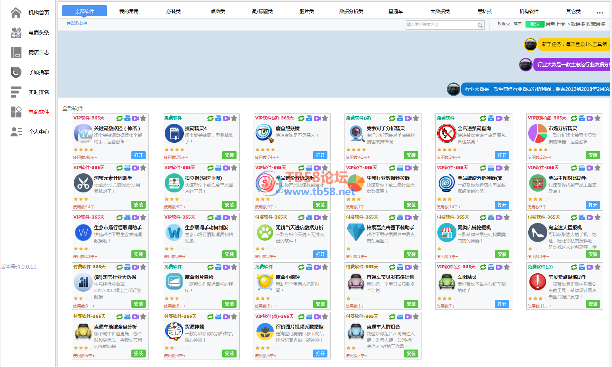Click 魔盒小闹钟 alarm clock icon
This screenshot has height=367, width=612.
coord(265,282)
